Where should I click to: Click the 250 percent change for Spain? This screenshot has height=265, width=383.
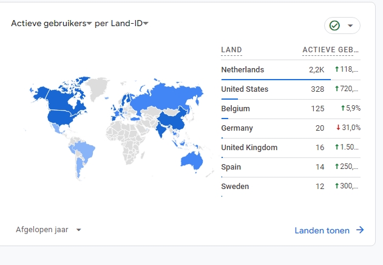click(x=347, y=167)
